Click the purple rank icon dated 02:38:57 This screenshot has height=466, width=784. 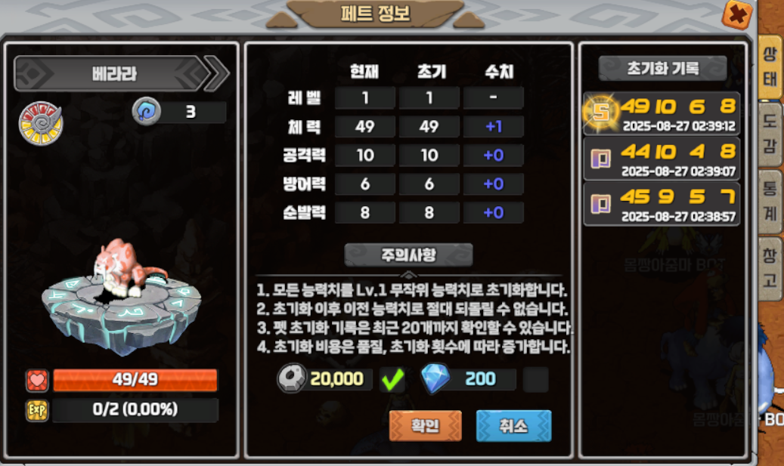coord(600,204)
